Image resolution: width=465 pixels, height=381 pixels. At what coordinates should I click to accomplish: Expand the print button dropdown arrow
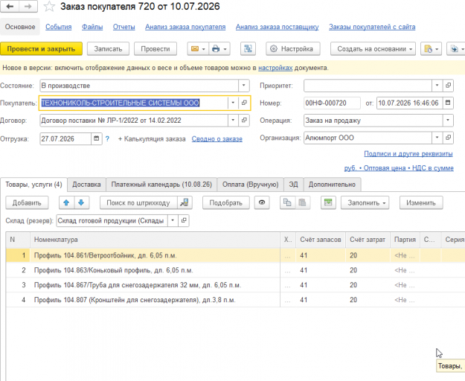225,49
